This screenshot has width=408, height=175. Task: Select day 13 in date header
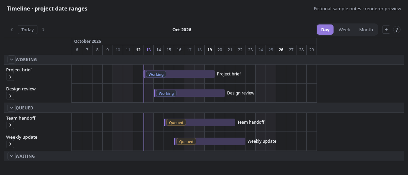pyautogui.click(x=149, y=50)
